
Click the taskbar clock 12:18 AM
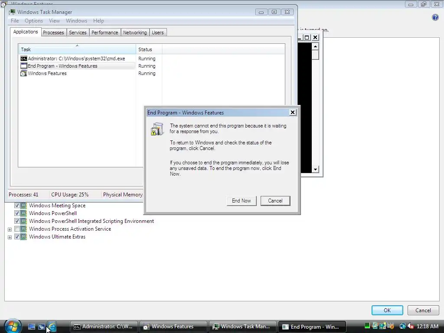click(x=427, y=326)
